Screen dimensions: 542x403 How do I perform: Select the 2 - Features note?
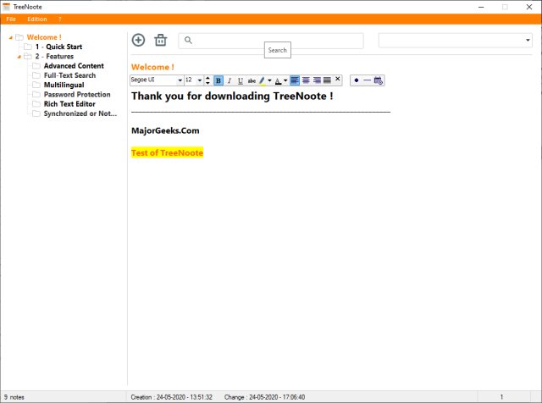(x=54, y=57)
